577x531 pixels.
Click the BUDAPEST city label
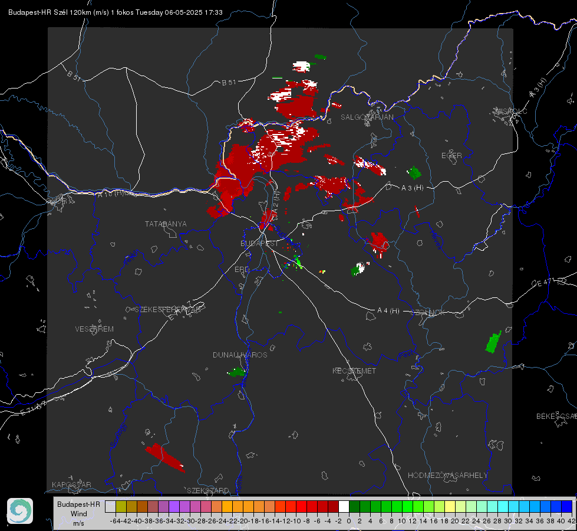[259, 243]
